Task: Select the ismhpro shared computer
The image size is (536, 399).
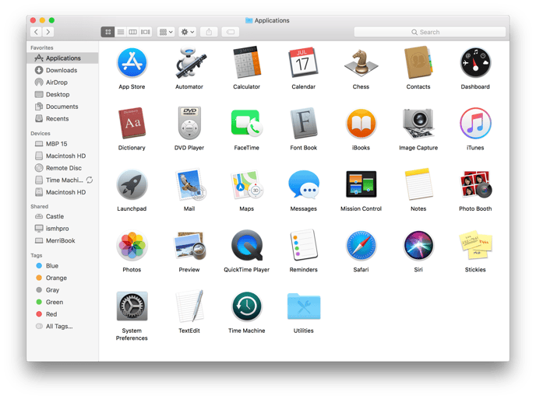Action: click(x=62, y=229)
